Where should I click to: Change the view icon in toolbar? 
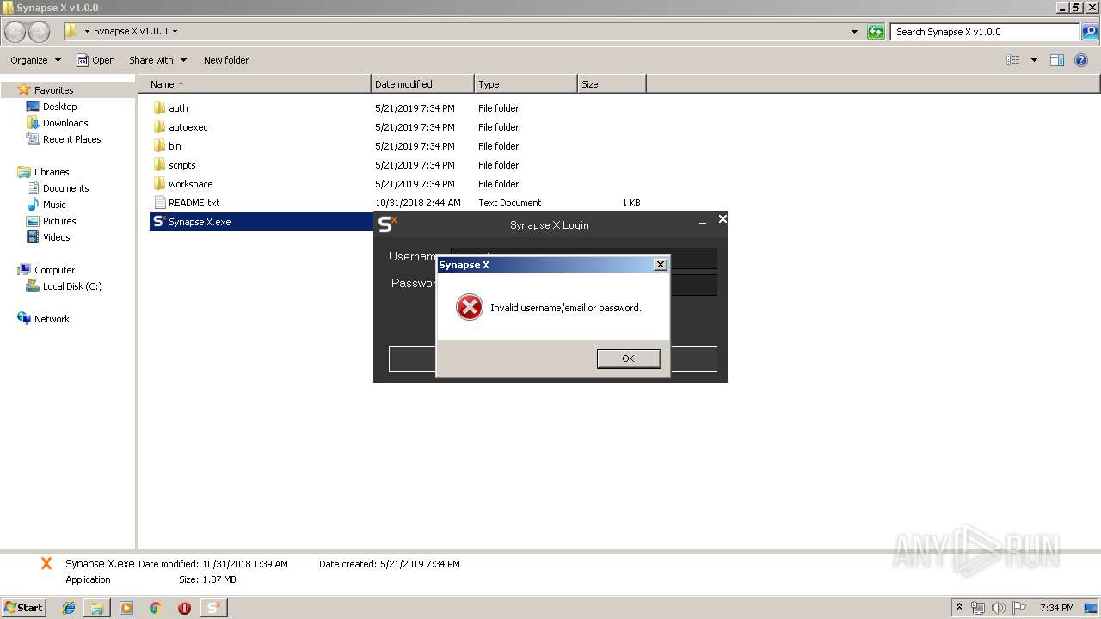point(1013,60)
